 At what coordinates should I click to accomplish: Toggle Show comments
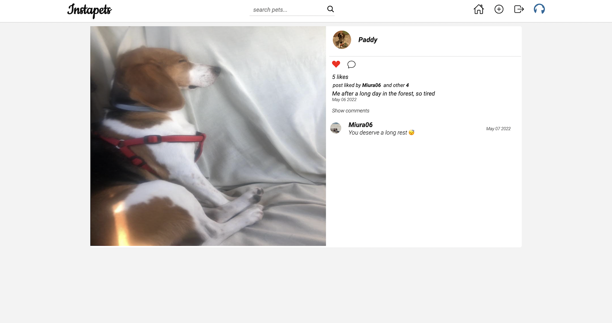click(351, 111)
